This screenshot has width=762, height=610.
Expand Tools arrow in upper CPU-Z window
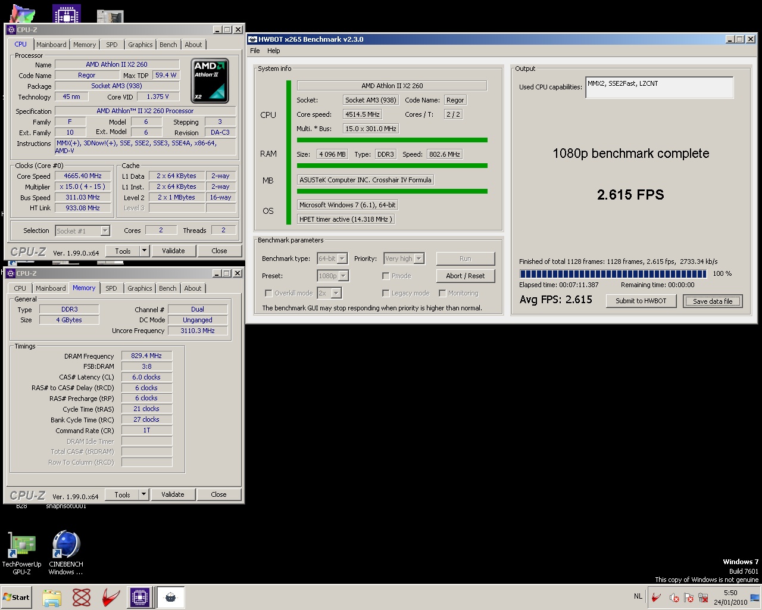coord(144,251)
